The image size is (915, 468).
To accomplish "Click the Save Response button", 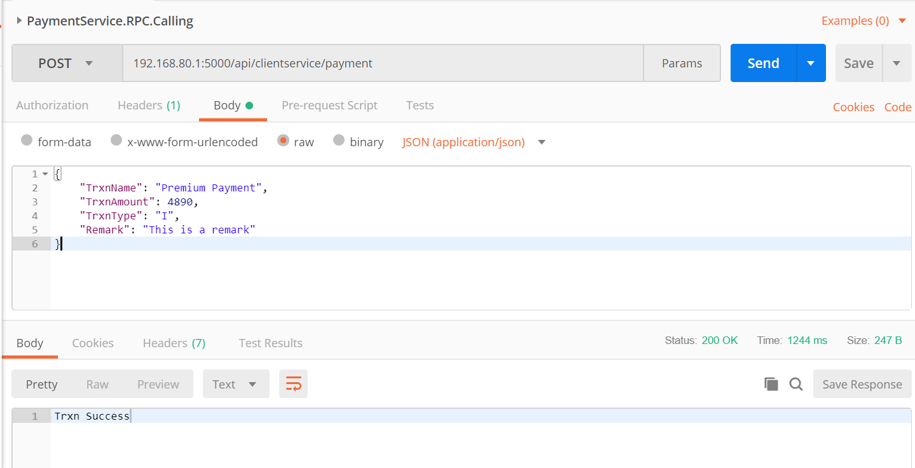I will pos(862,384).
